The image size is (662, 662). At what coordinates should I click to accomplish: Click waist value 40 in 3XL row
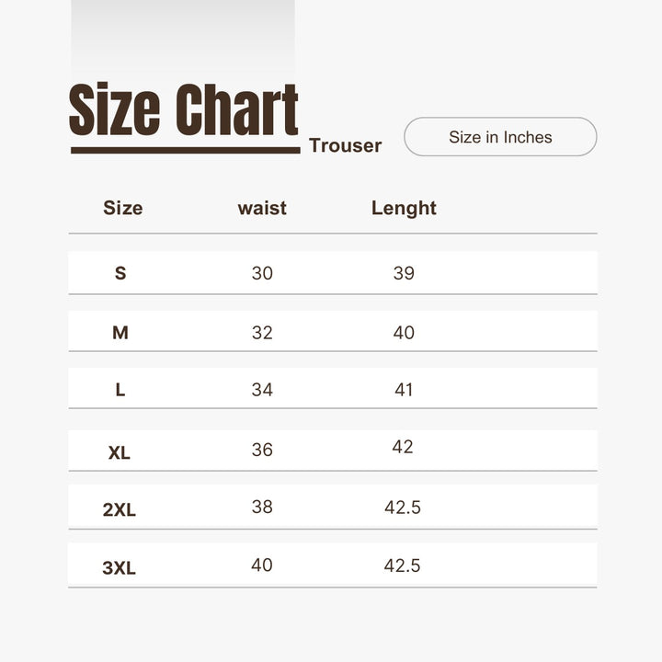click(262, 565)
